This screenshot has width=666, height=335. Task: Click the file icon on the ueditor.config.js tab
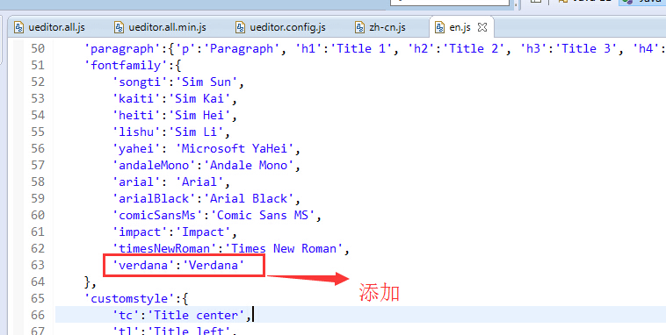[x=241, y=27]
